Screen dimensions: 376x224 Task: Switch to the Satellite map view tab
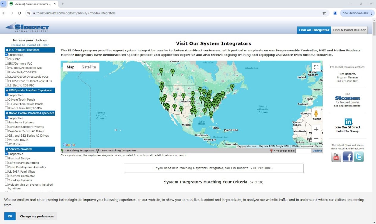point(88,67)
